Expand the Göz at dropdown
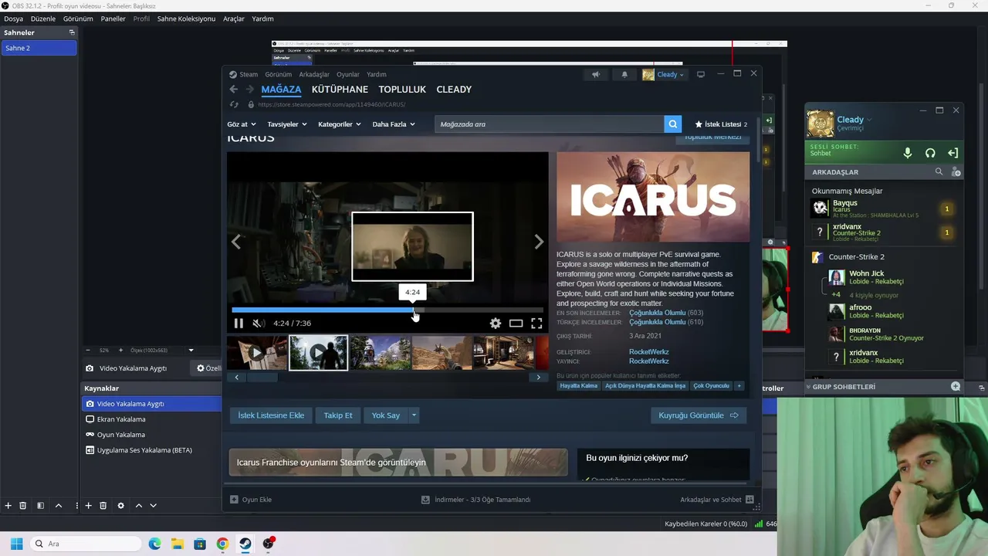 tap(241, 124)
